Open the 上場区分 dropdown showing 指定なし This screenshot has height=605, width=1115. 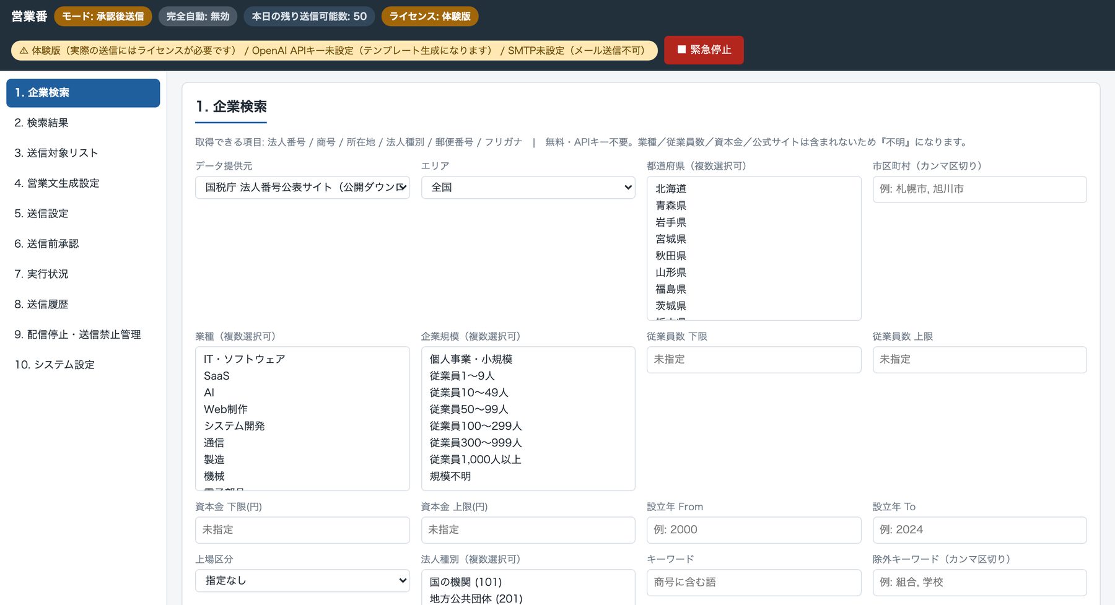[302, 581]
